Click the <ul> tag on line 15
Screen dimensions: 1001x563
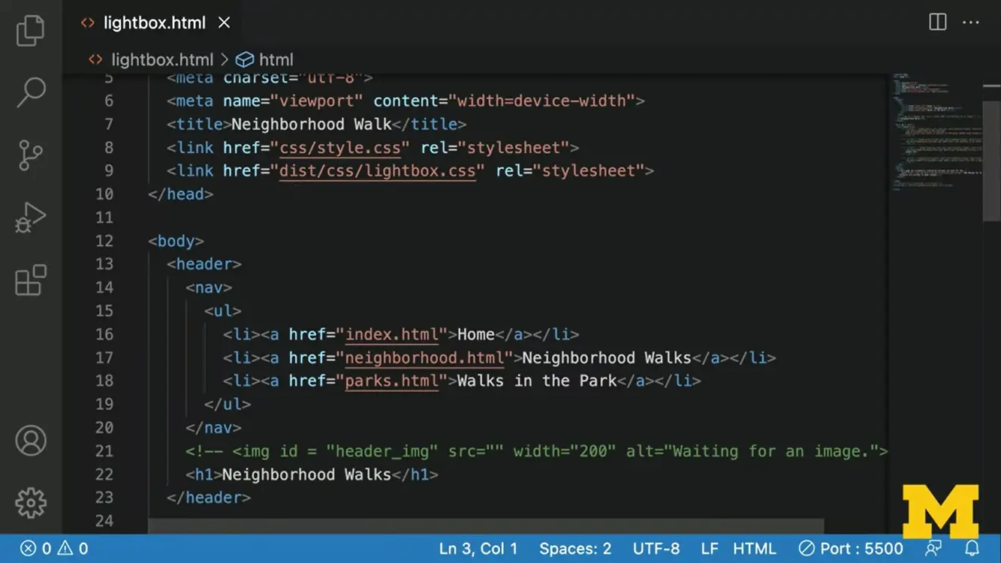tap(223, 311)
